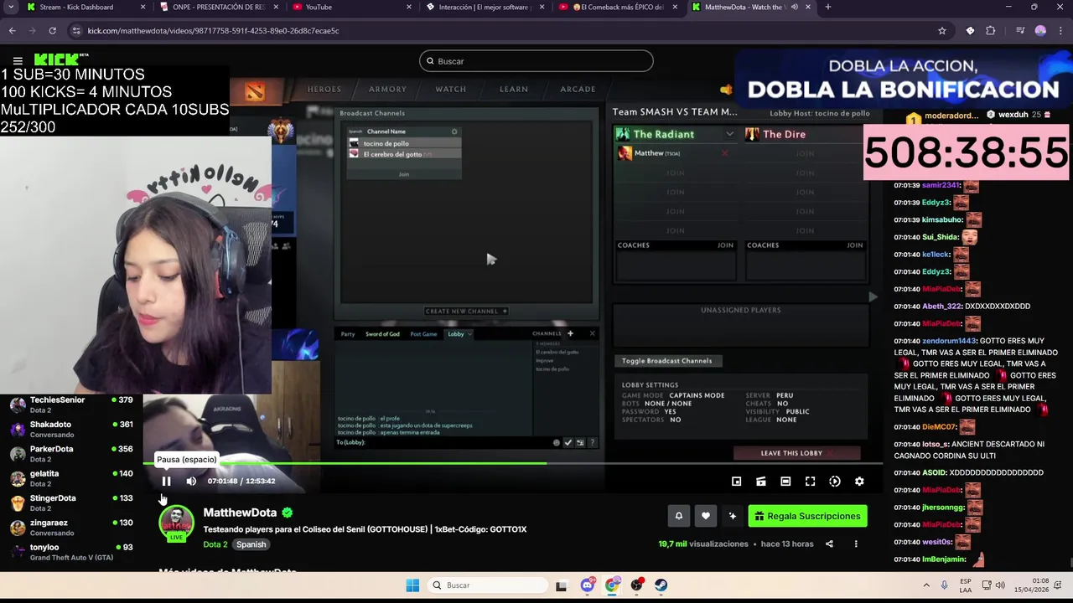Open the Kick hamburger menu
The width and height of the screenshot is (1073, 603).
18,61
